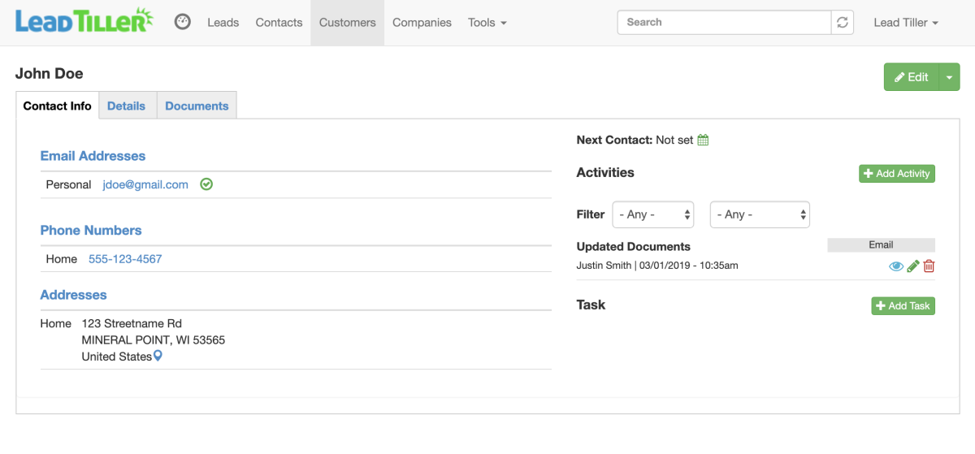
Task: Edit the Updated Documents activity pencil
Action: click(x=913, y=266)
